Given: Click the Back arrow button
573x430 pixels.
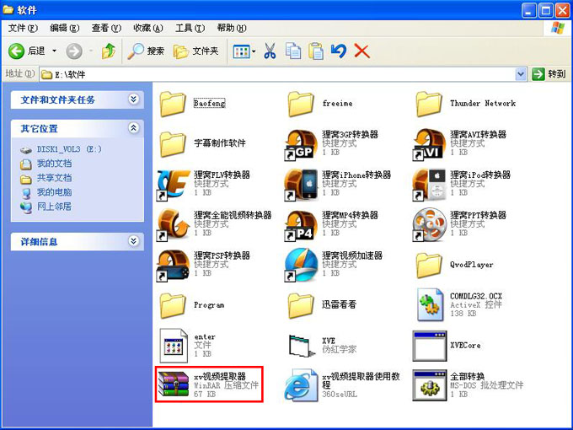Looking at the screenshot, I should click(x=17, y=51).
